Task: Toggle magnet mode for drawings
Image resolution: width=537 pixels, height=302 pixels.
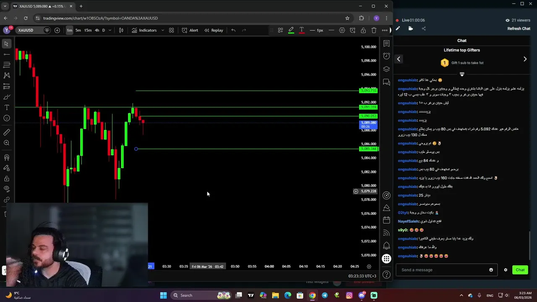Action: coord(6,158)
